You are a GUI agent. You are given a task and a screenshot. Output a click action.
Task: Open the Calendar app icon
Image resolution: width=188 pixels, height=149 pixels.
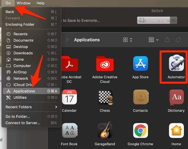69,97
